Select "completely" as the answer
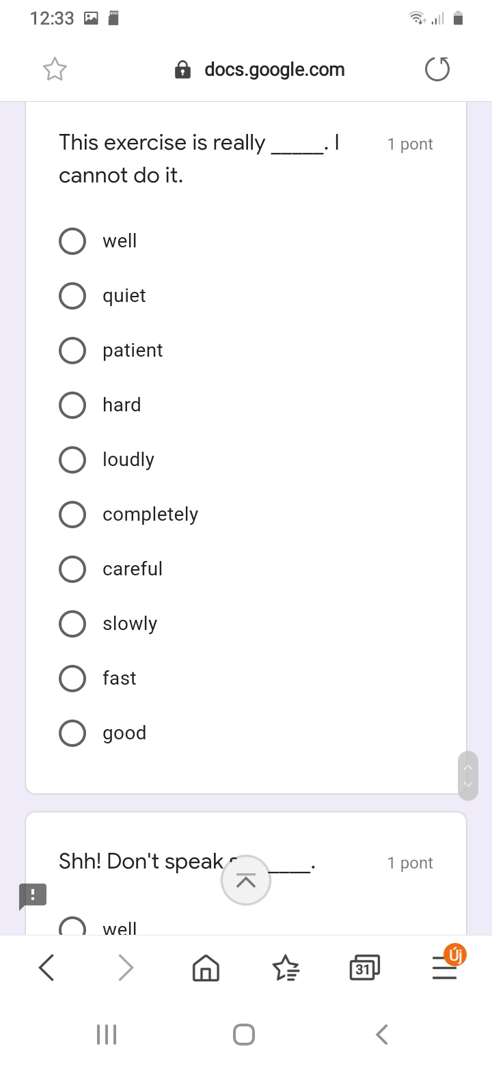This screenshot has height=1066, width=492. coord(72,514)
